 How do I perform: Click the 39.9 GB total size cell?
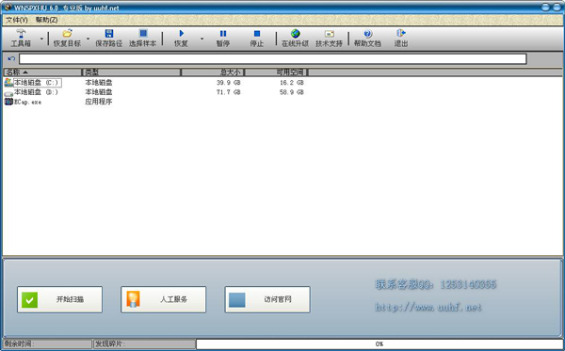(x=228, y=83)
